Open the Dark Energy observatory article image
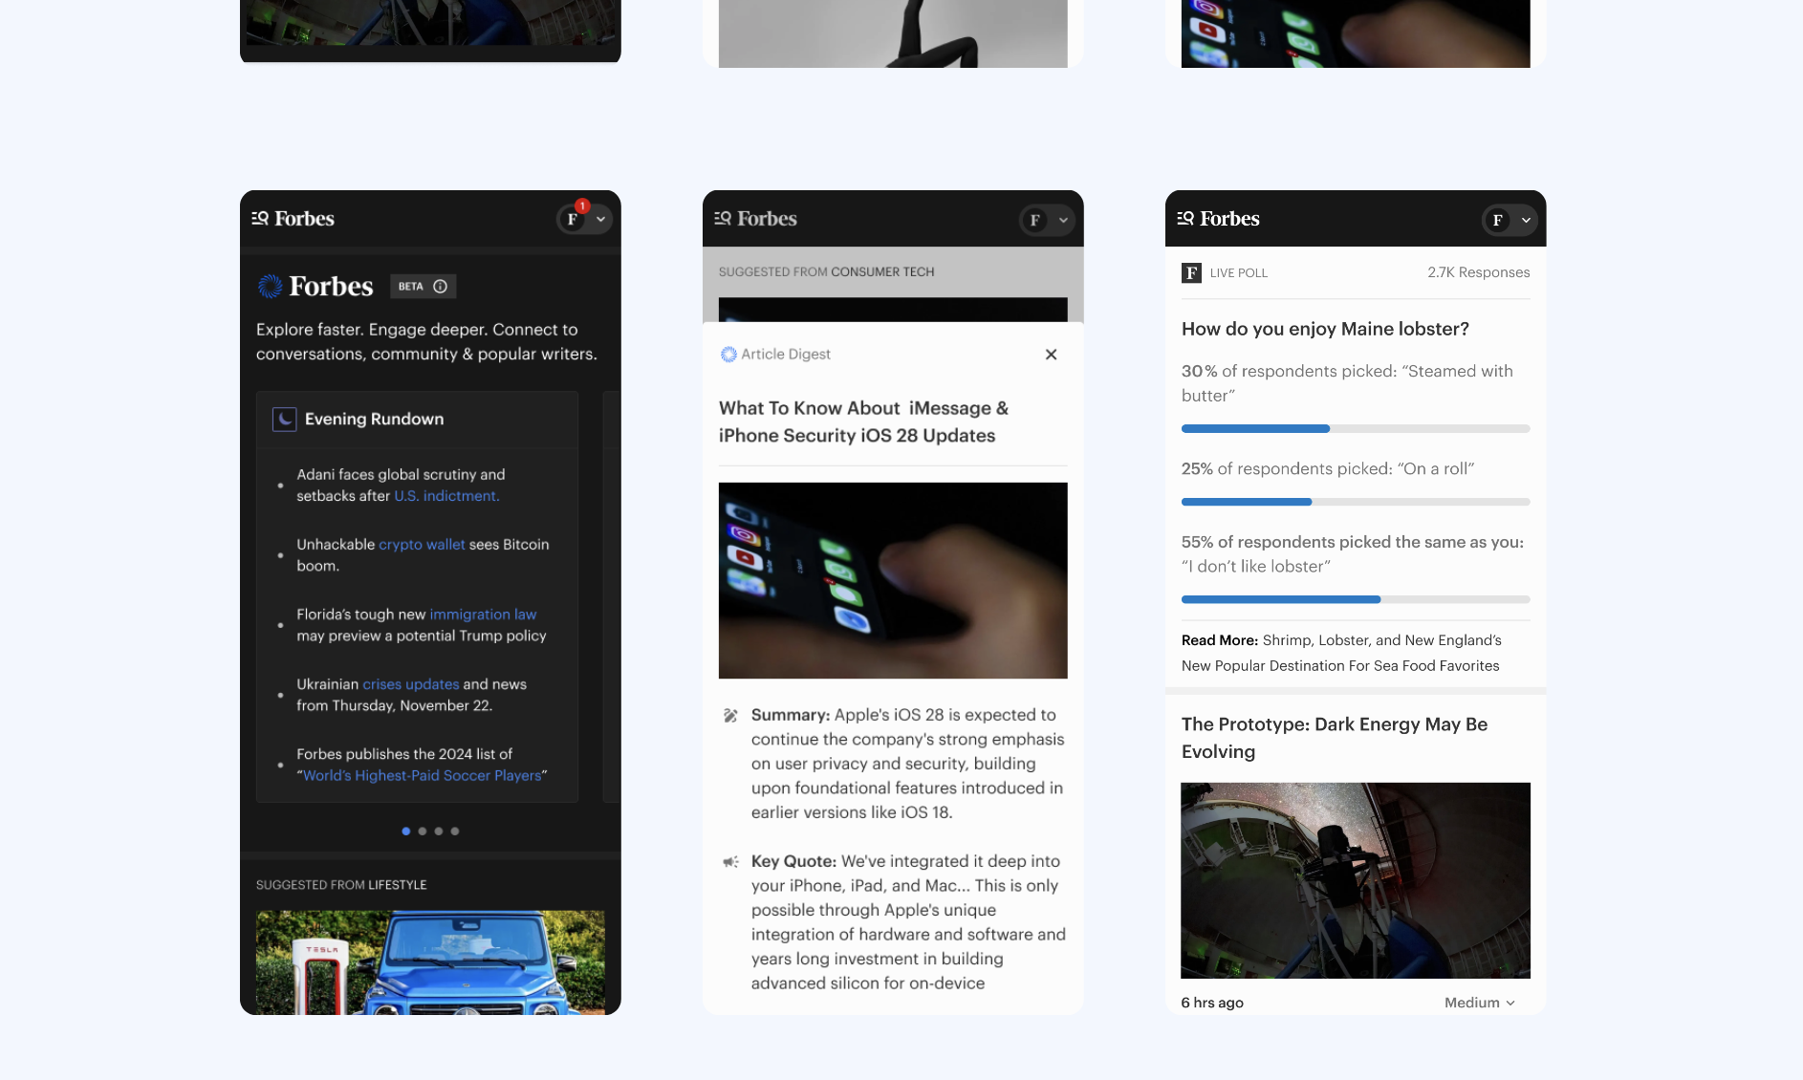The width and height of the screenshot is (1803, 1080). 1355,880
